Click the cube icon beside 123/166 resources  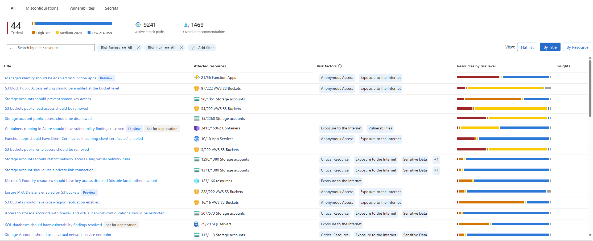(197, 181)
